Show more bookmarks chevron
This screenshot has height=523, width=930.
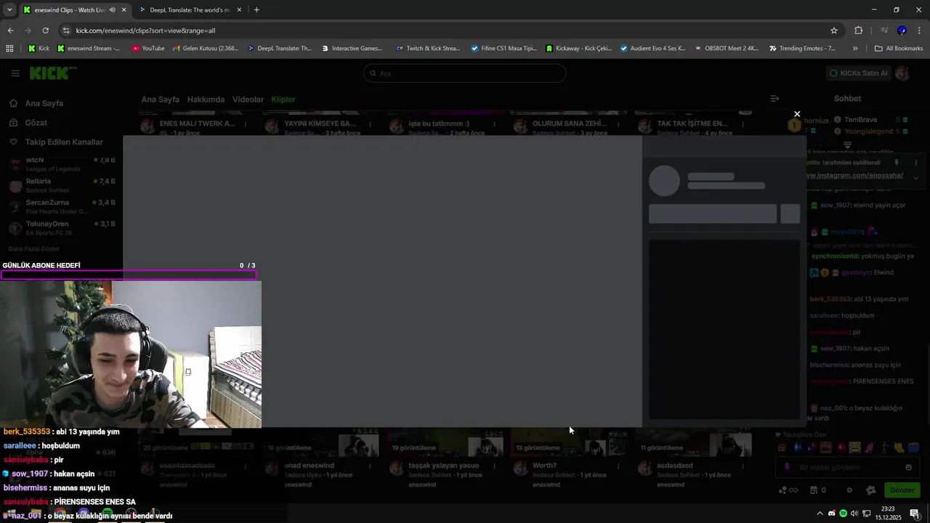[x=855, y=49]
